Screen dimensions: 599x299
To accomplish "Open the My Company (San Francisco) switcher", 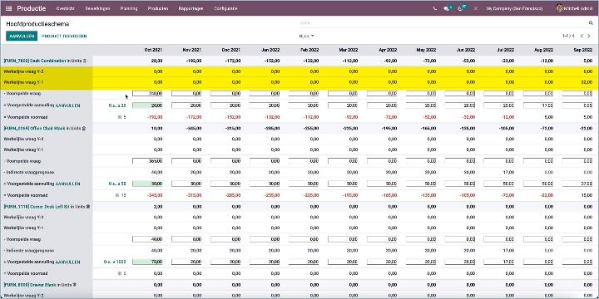I will pos(514,8).
